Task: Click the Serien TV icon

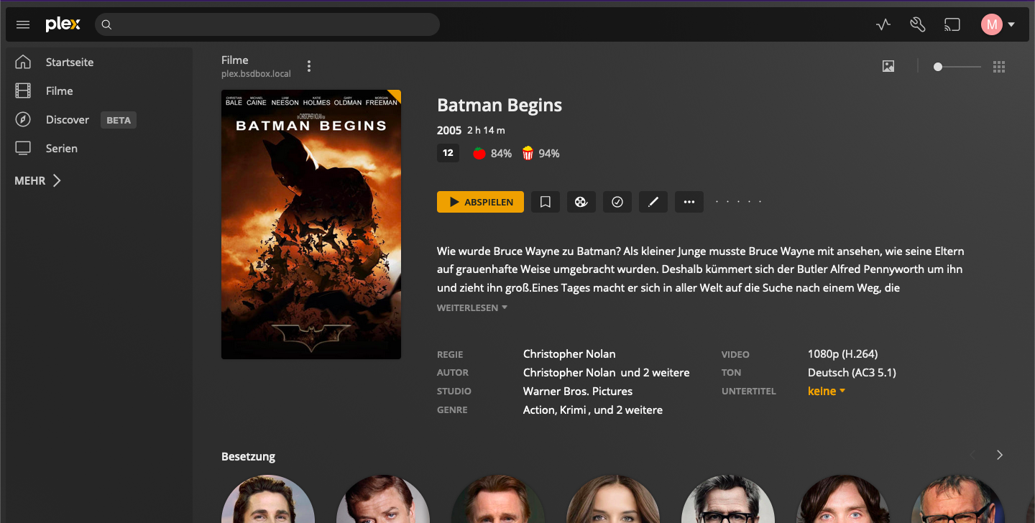Action: click(x=23, y=148)
